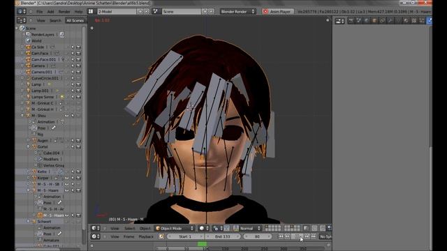The height and width of the screenshot is (251, 447).
Task: Open the outliner View menu
Action: coord(41,20)
